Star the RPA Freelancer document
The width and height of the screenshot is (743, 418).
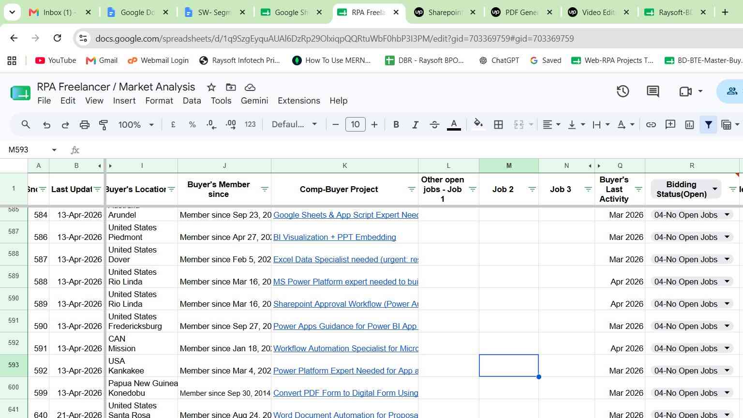coord(211,87)
